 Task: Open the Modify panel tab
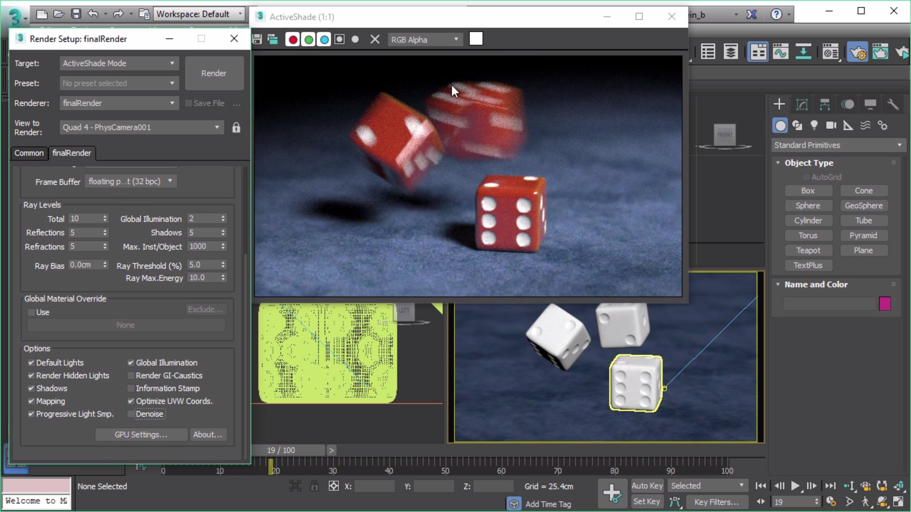coord(802,104)
